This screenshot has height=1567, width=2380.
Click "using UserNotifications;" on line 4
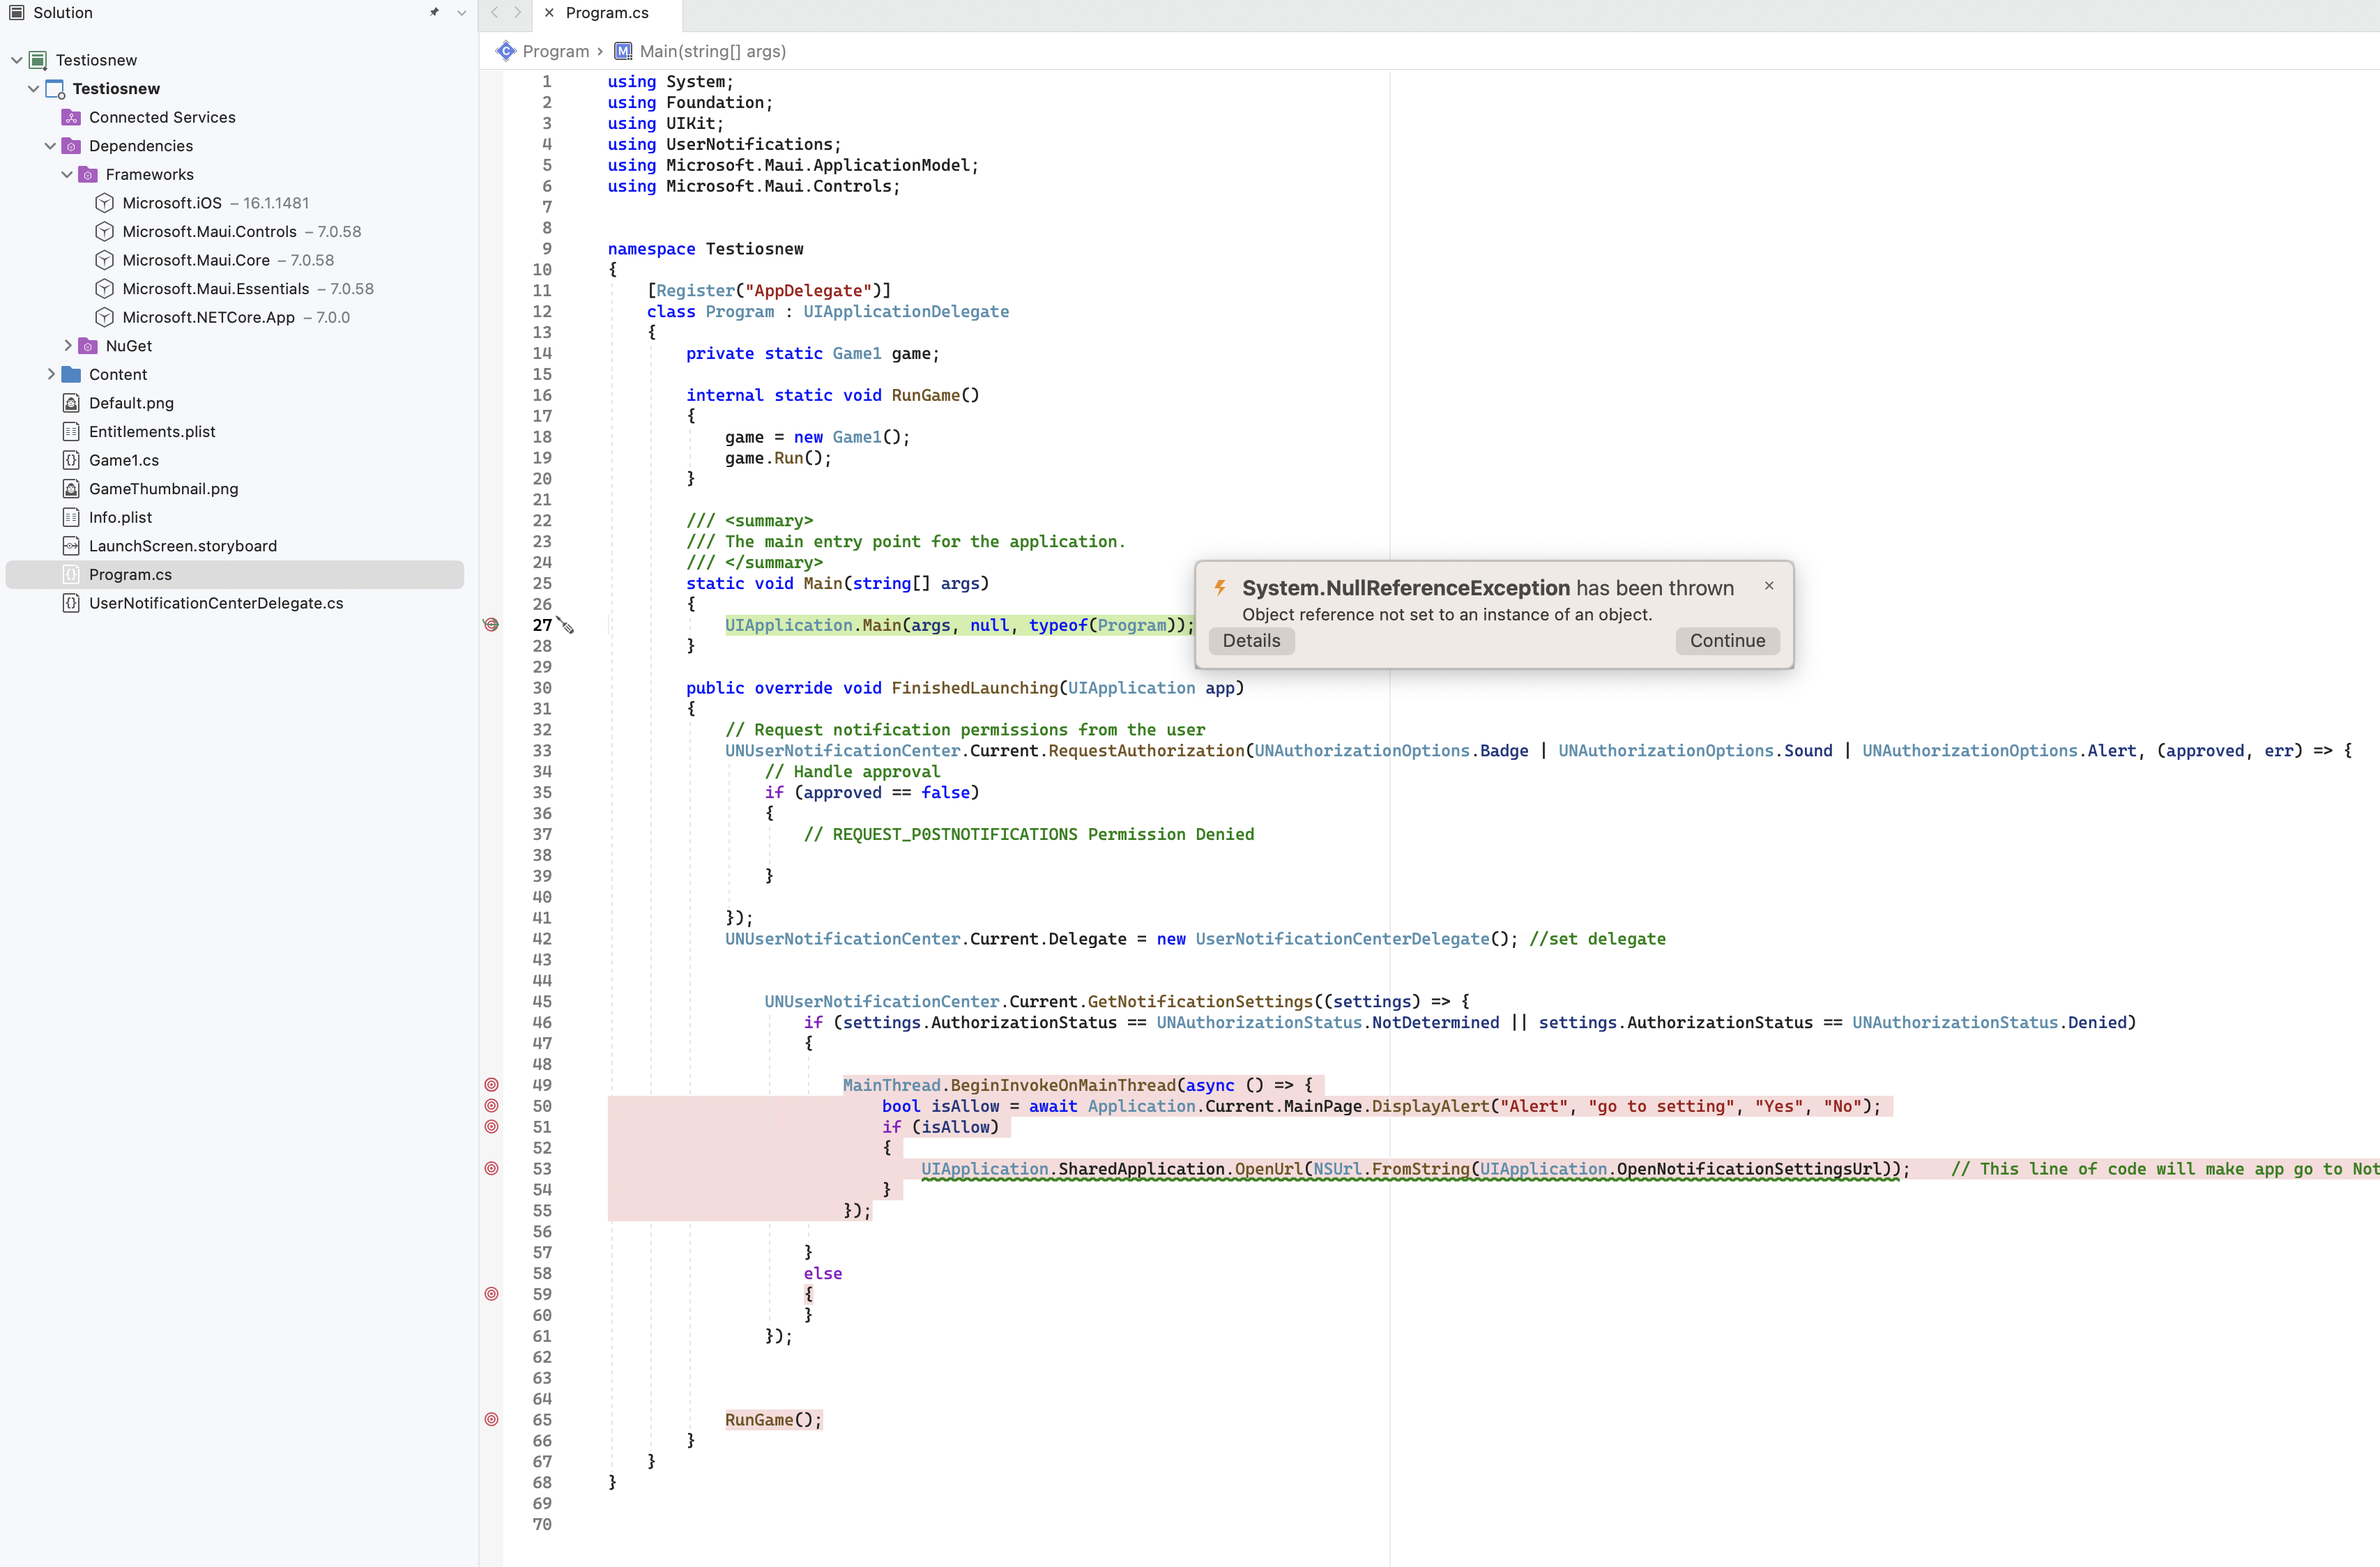tap(724, 144)
